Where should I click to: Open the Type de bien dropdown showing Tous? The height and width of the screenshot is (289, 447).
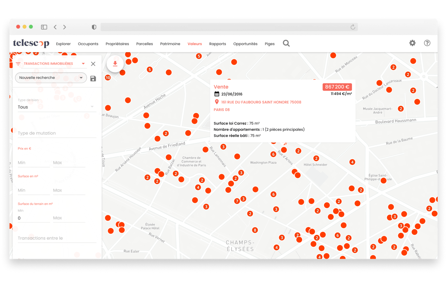point(56,107)
